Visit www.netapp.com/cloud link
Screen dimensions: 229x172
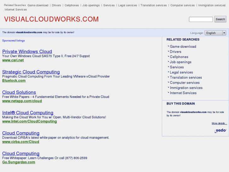click(22, 101)
